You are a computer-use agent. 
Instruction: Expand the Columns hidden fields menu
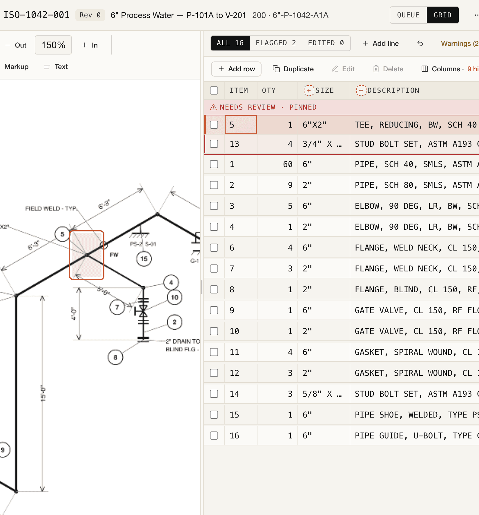449,69
